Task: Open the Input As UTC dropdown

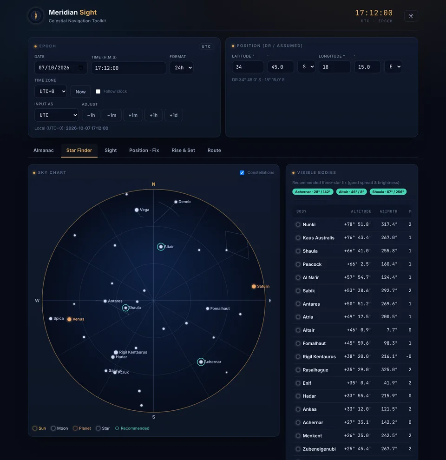Action: [x=56, y=115]
